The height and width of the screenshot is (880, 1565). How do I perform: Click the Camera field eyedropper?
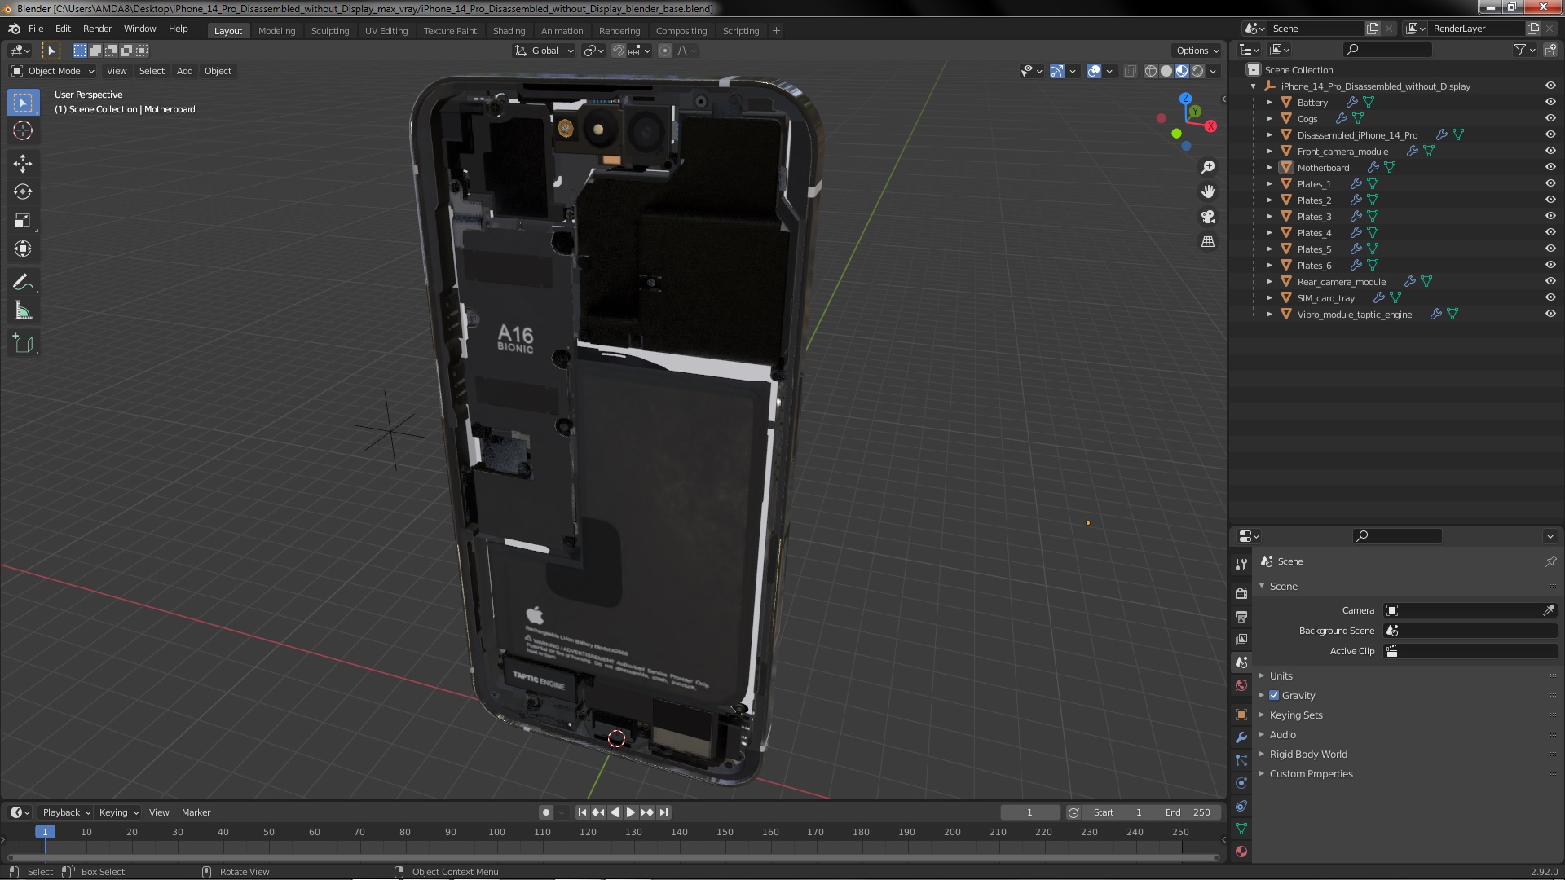click(x=1549, y=610)
